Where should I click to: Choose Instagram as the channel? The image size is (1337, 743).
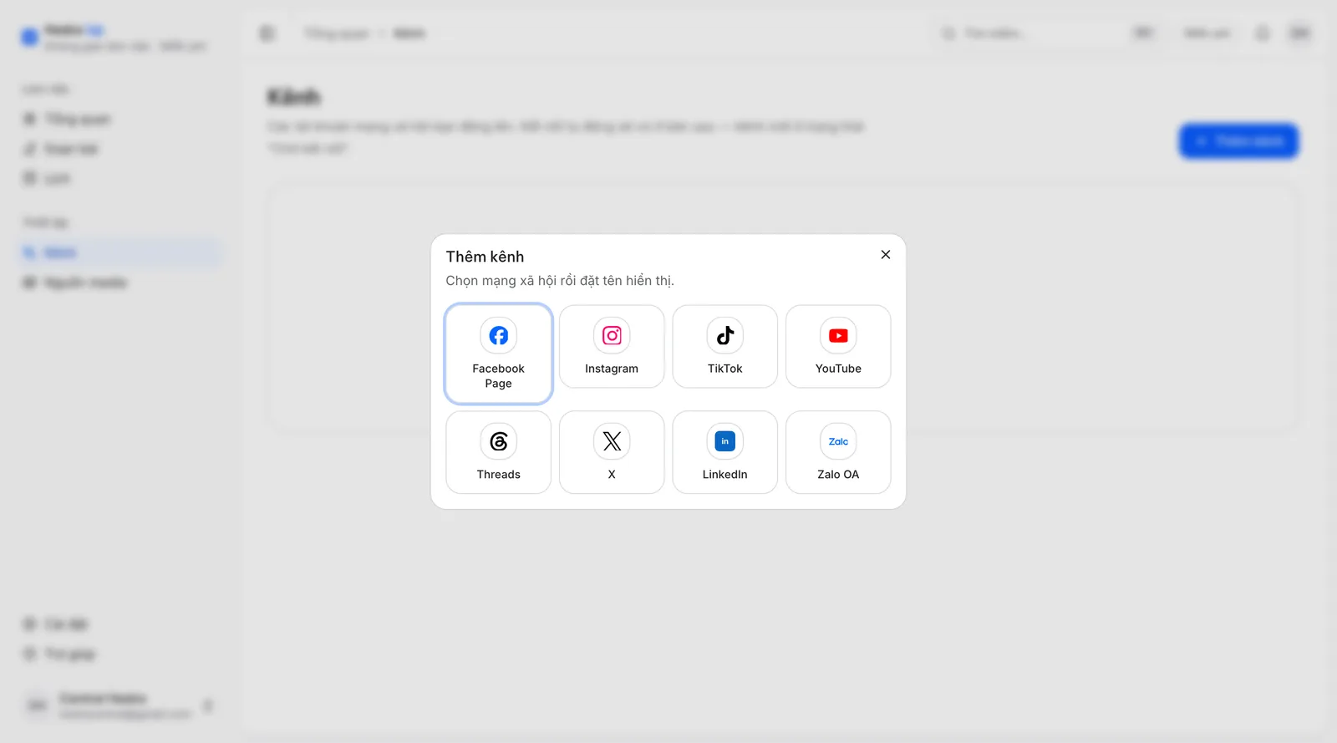tap(612, 346)
